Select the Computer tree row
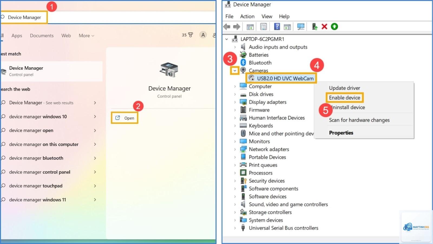Viewport: 433px width, 244px height. point(260,86)
